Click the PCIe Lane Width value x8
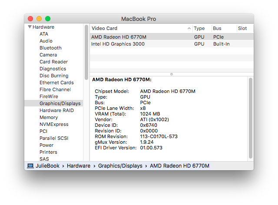This screenshot has width=278, height=205. point(143,108)
